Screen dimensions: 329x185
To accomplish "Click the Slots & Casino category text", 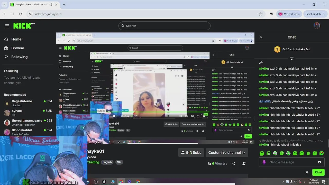I will click(x=21, y=134).
